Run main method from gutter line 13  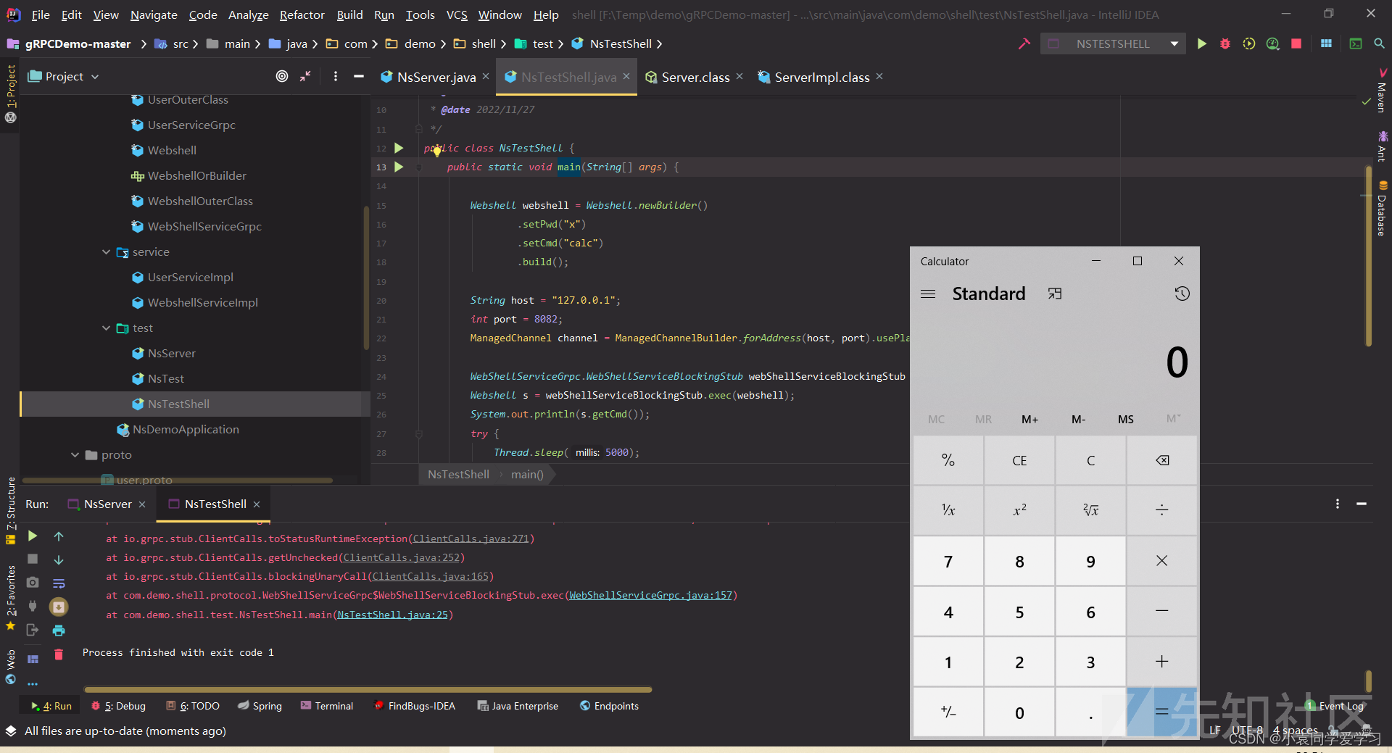399,167
